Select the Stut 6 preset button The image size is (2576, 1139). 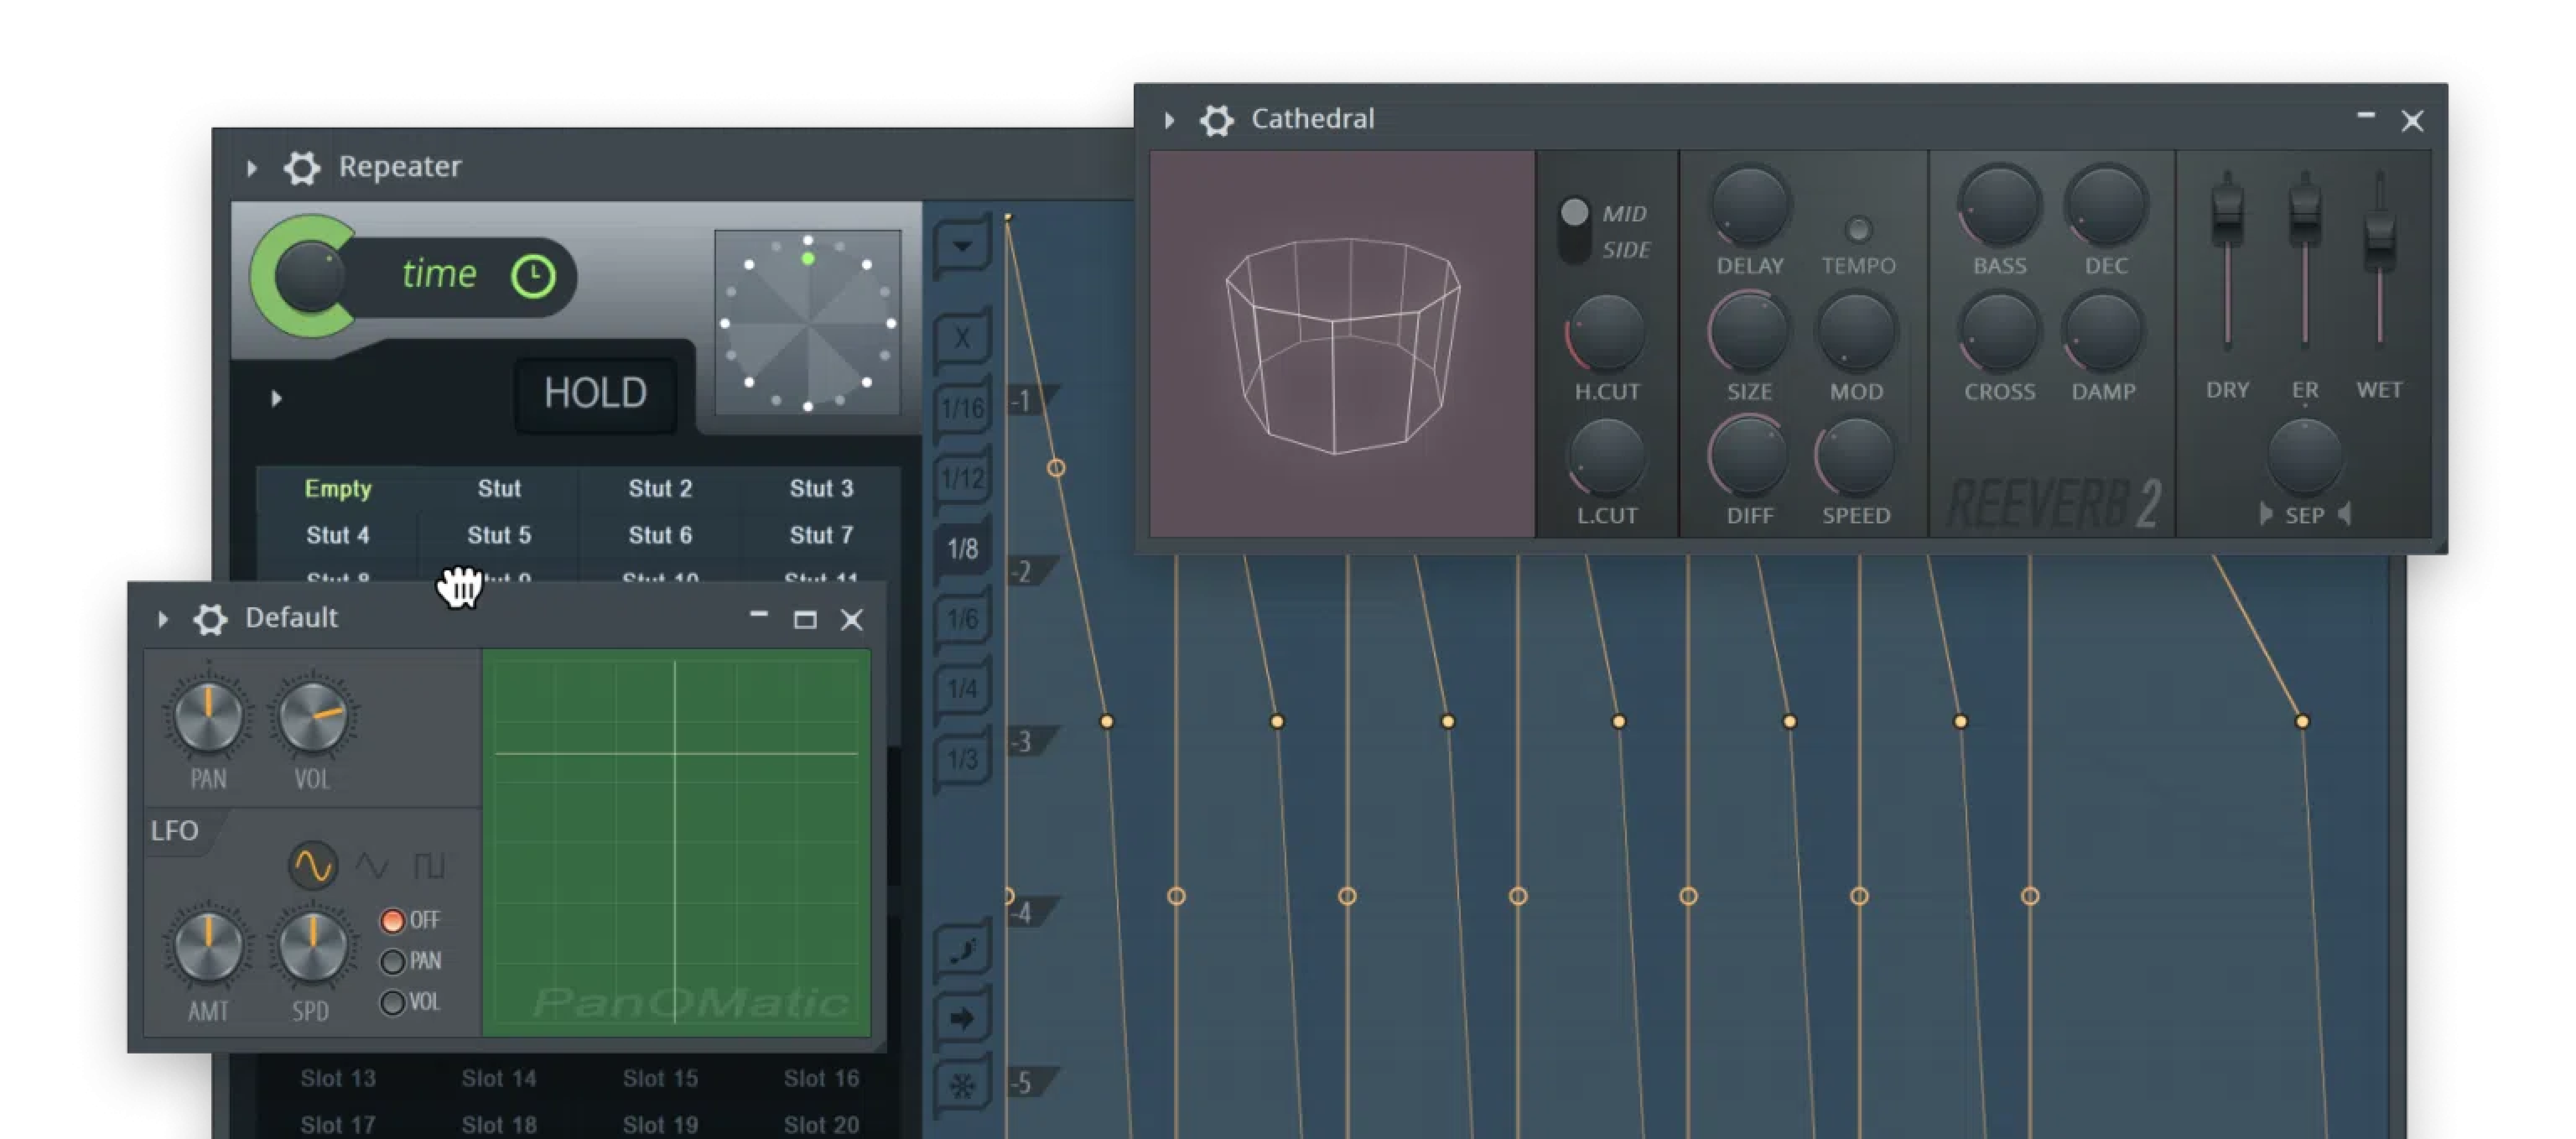(x=660, y=536)
